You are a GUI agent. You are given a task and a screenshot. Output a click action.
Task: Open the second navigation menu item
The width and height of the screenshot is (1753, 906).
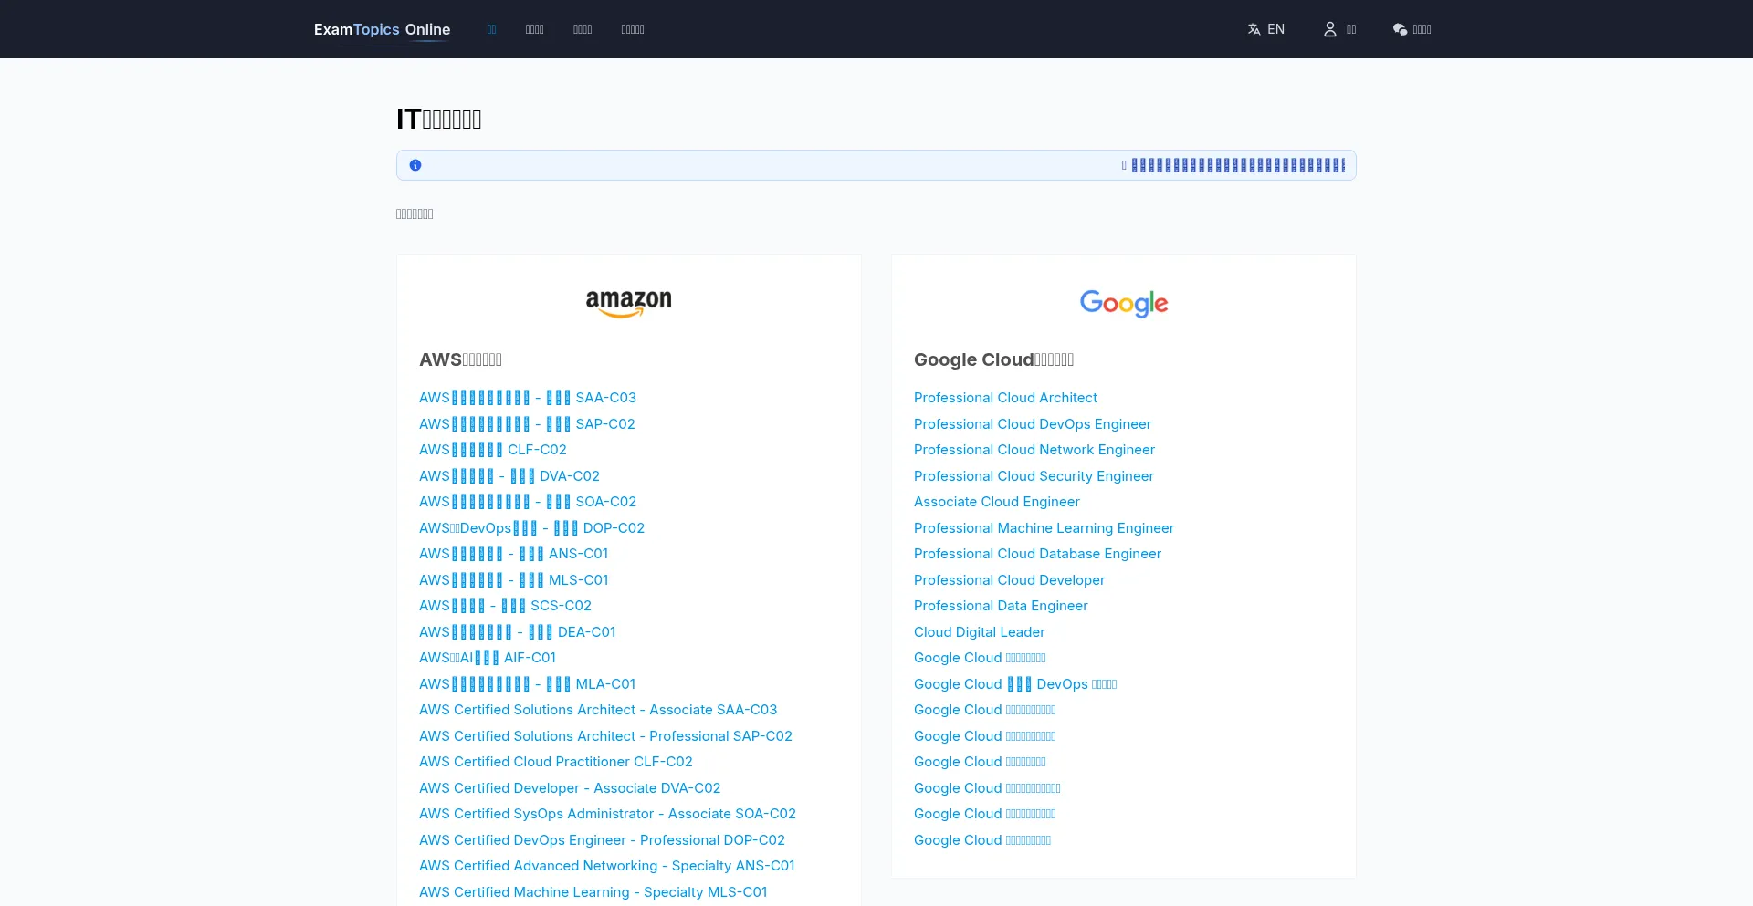pos(534,29)
